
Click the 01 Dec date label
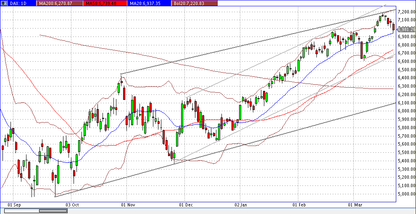point(186,205)
